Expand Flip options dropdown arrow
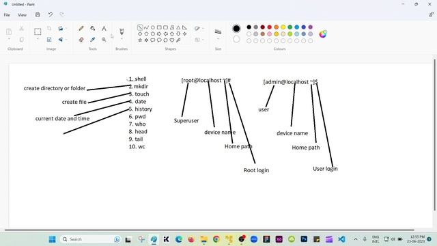The image size is (437, 246). (x=66, y=40)
